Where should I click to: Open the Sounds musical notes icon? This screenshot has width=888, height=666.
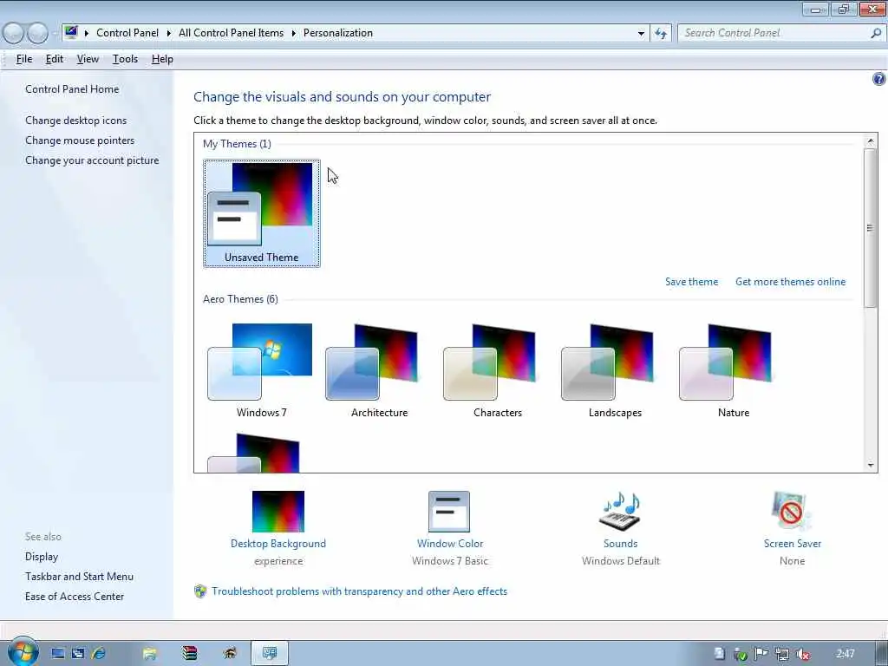pyautogui.click(x=620, y=510)
